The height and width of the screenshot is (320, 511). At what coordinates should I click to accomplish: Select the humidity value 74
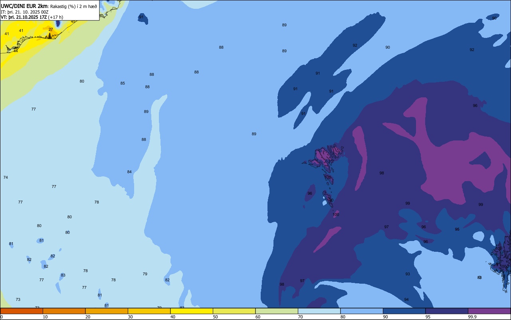click(x=6, y=178)
